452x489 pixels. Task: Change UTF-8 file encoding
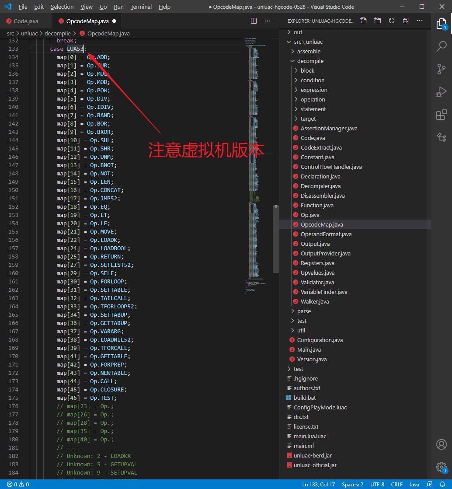[x=377, y=484]
